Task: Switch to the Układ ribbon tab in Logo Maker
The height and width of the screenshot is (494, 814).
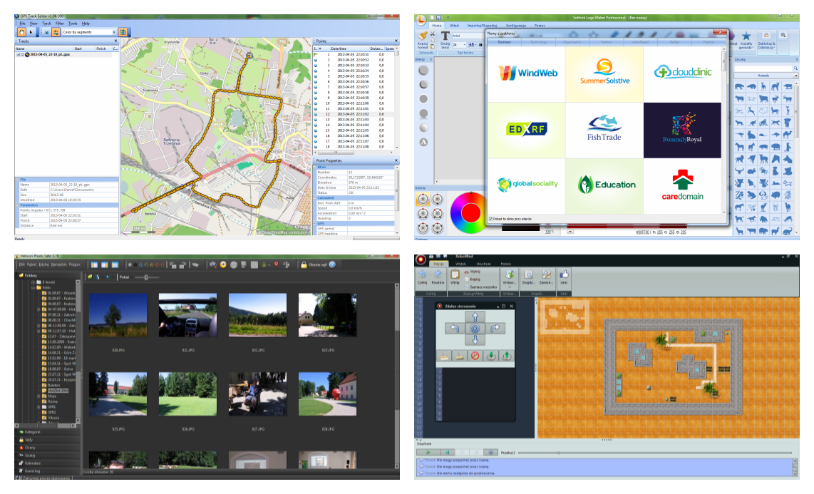Action: click(454, 26)
